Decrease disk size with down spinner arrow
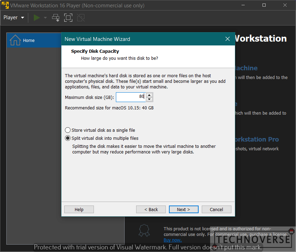The height and width of the screenshot is (252, 296). pos(149,99)
